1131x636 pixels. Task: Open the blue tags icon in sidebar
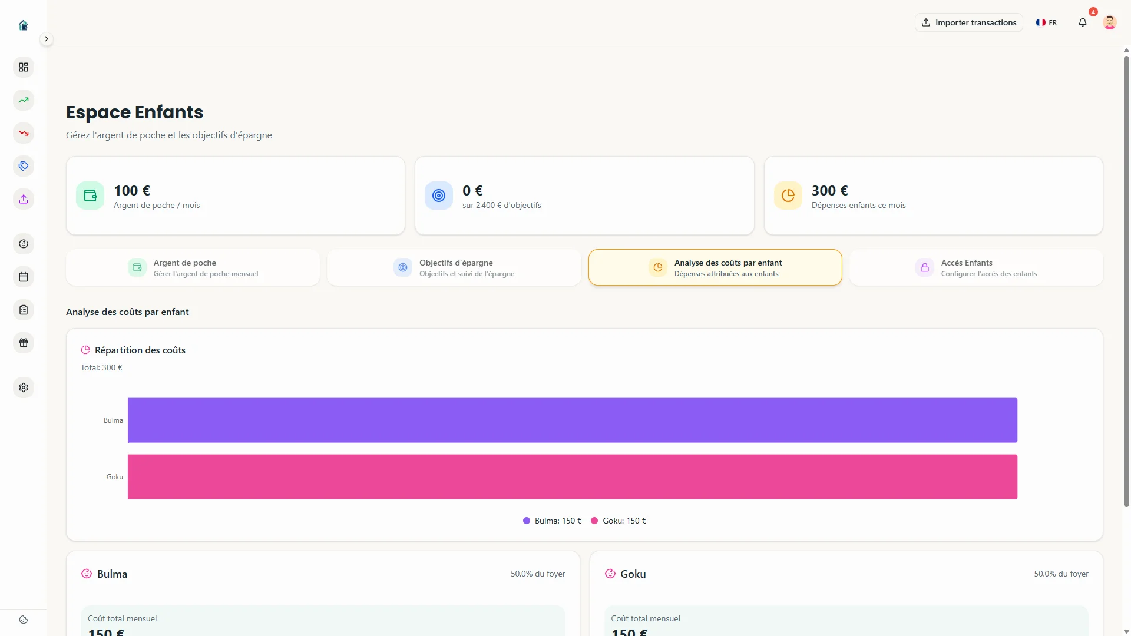tap(24, 166)
